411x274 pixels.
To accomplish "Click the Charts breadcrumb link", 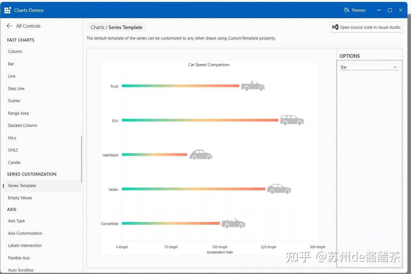I will tap(97, 27).
